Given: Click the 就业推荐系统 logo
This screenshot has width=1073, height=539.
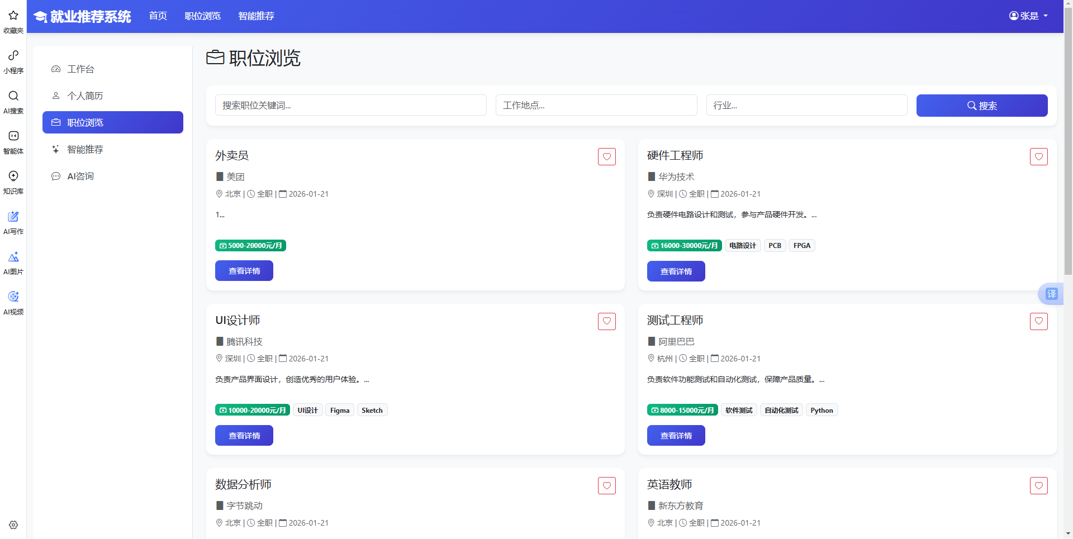Looking at the screenshot, I should click(82, 16).
